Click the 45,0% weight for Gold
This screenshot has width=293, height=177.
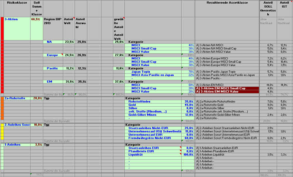click(x=188, y=105)
